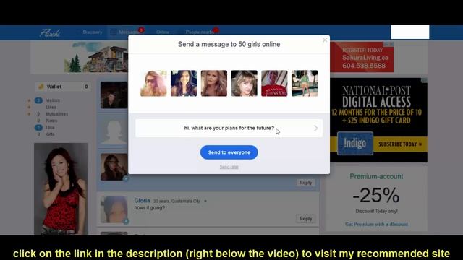Open Visitors in the sidebar
The width and height of the screenshot is (463, 260).
click(x=53, y=100)
